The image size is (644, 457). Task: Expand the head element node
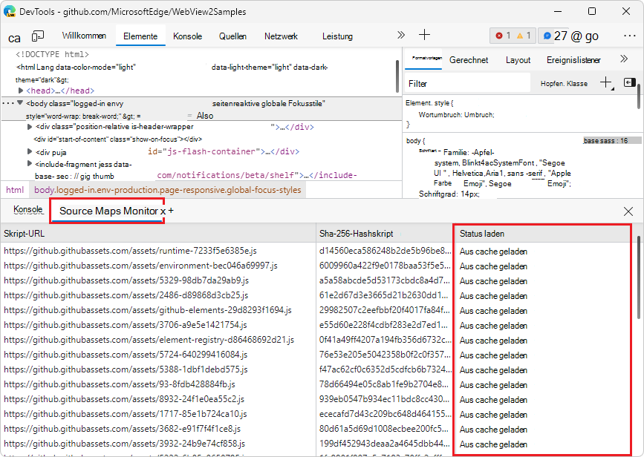pyautogui.click(x=21, y=91)
